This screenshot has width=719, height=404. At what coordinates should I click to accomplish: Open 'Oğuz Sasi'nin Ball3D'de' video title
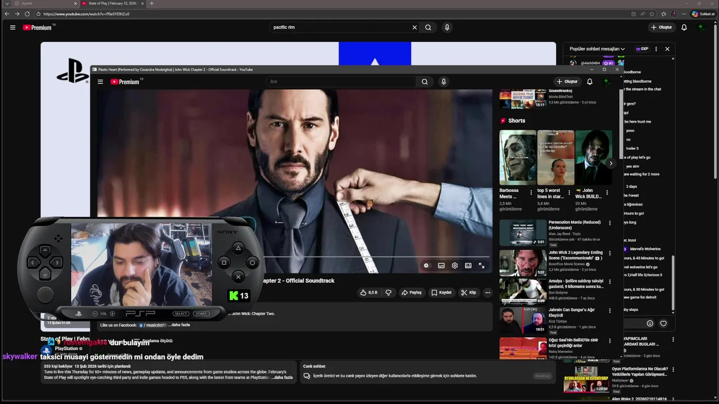pyautogui.click(x=574, y=342)
